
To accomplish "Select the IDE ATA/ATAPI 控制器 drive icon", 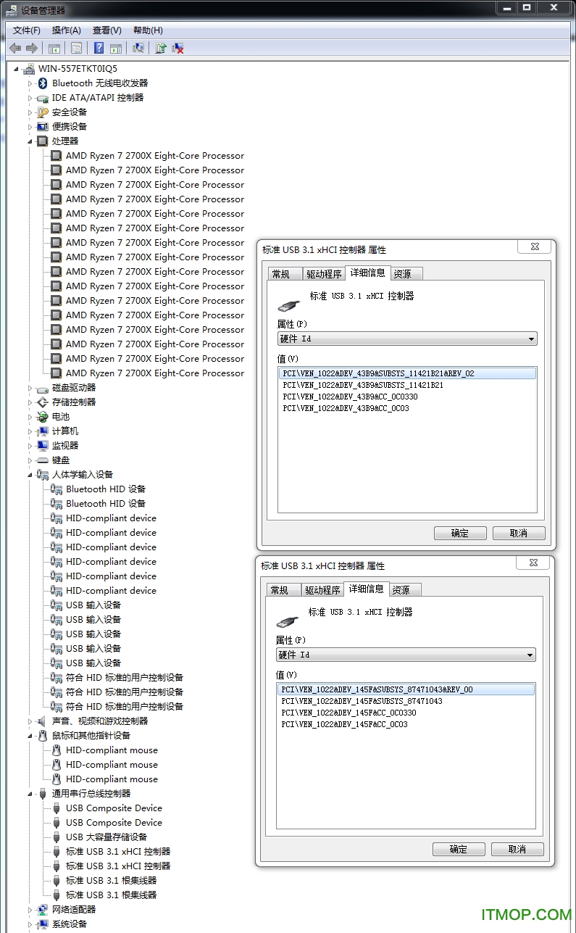I will coord(43,98).
